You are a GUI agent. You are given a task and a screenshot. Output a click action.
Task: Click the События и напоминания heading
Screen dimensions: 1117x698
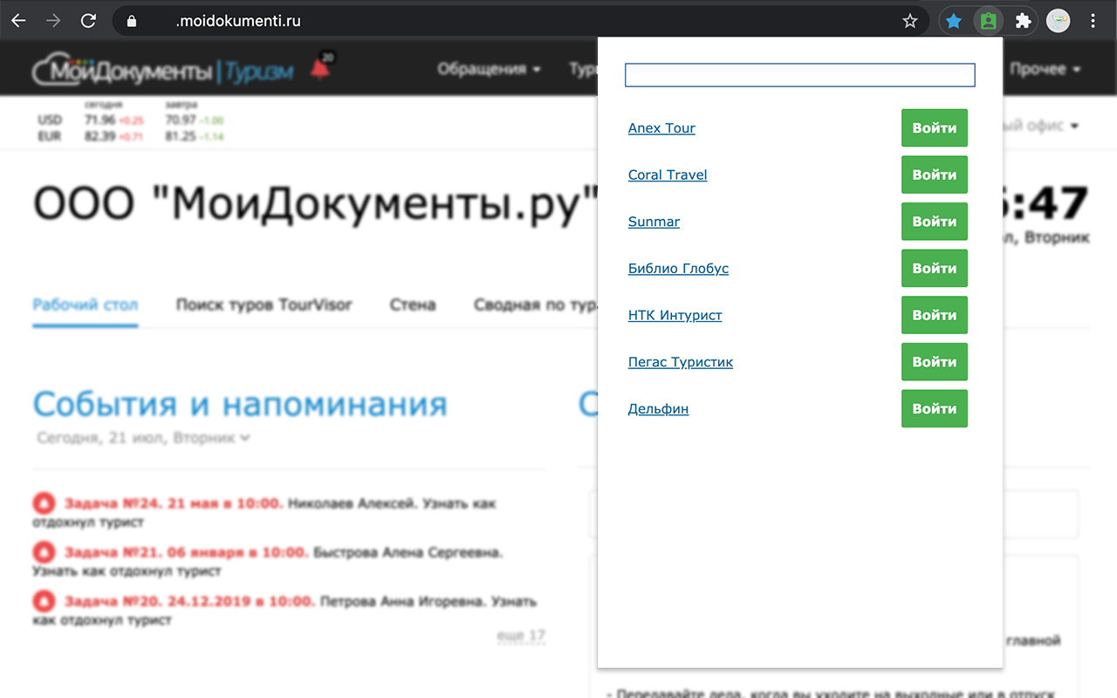click(x=240, y=404)
